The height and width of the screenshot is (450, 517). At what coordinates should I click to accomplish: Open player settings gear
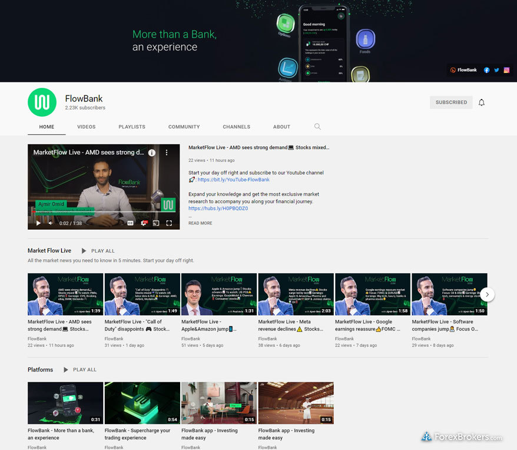144,223
